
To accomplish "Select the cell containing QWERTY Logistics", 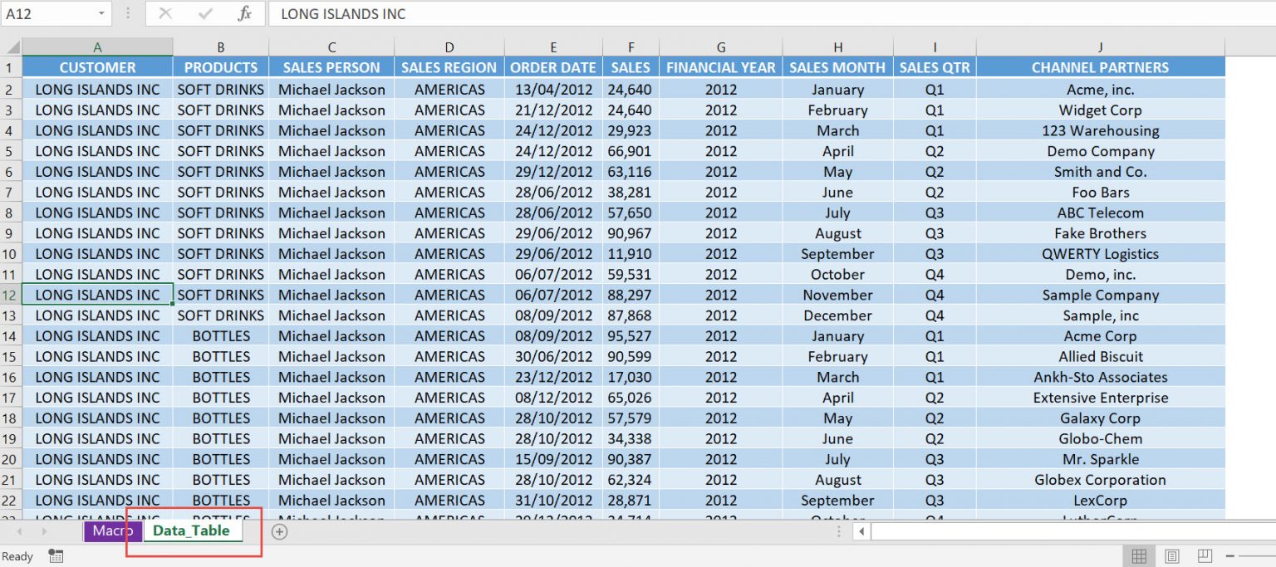I will 1100,254.
